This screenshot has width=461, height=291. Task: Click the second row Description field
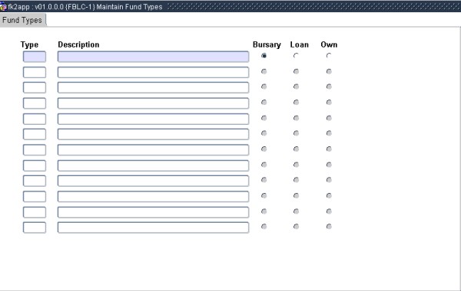[153, 73]
